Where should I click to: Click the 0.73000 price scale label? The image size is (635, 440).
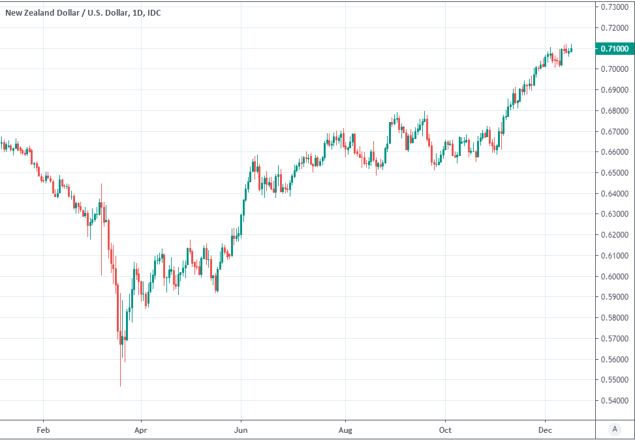614,7
